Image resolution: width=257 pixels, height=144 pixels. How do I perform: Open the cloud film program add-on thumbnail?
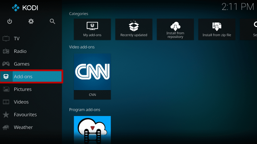(92, 130)
